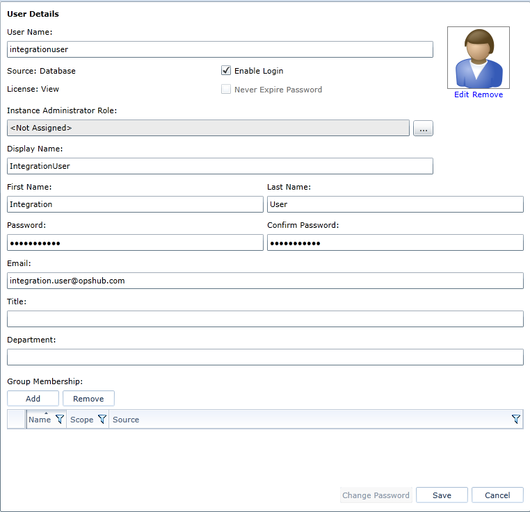
Task: Cancel the user details dialog
Action: click(x=497, y=495)
